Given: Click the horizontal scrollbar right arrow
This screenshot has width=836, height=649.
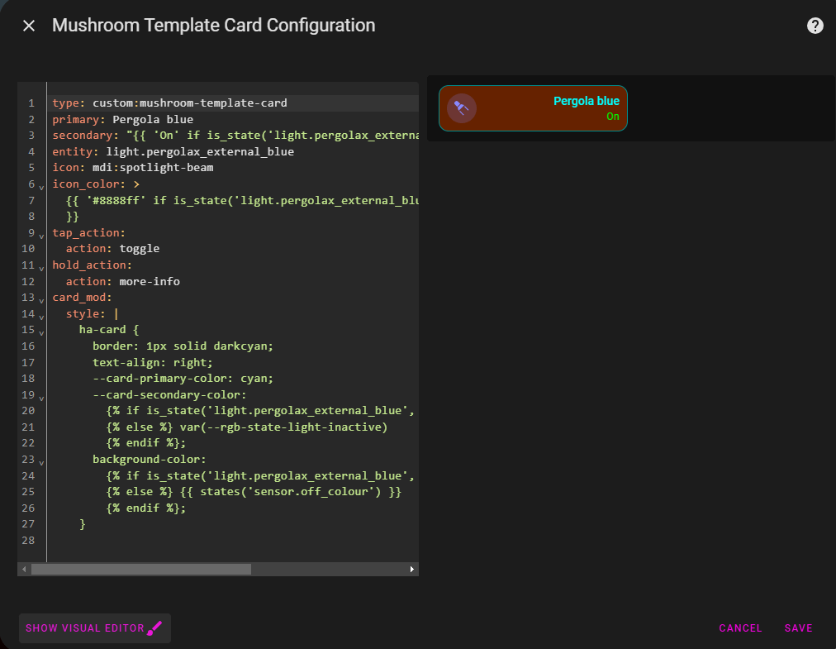Looking at the screenshot, I should tap(412, 570).
